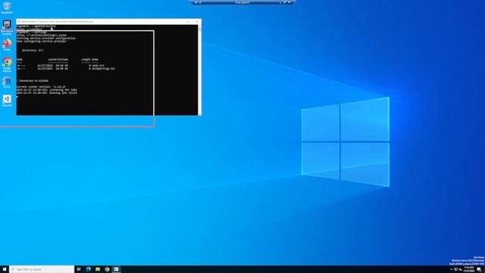Click the 'Current runner version' console line

coord(41,86)
